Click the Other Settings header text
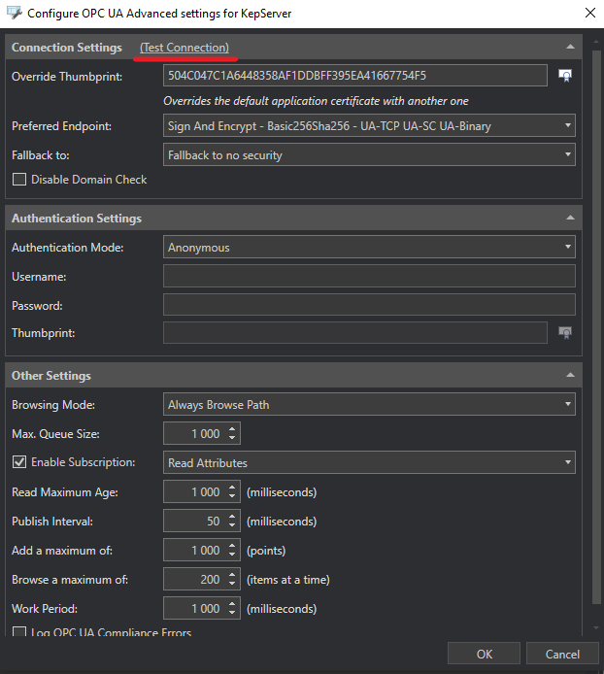 click(51, 376)
